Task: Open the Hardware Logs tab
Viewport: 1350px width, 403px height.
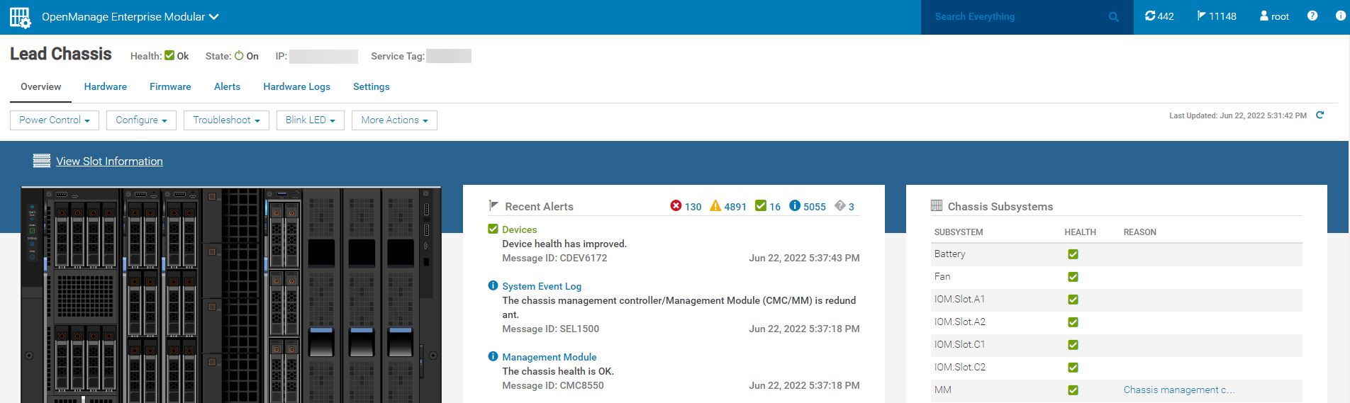Action: (x=296, y=86)
